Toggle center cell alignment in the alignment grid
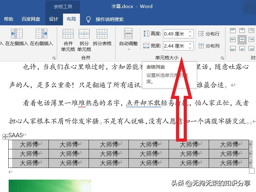 click(x=242, y=39)
